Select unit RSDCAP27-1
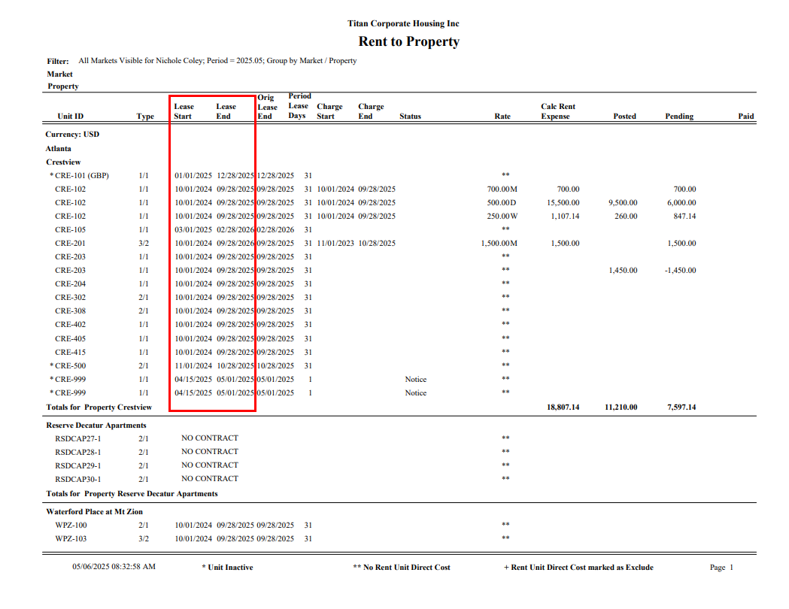This screenshot has width=789, height=609. 77,439
